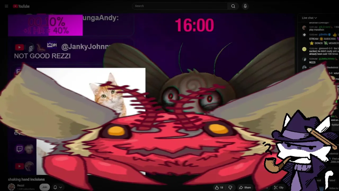The height and width of the screenshot is (191, 339).
Task: Toggle the notification bell for Rezzi
Action: click(55, 187)
